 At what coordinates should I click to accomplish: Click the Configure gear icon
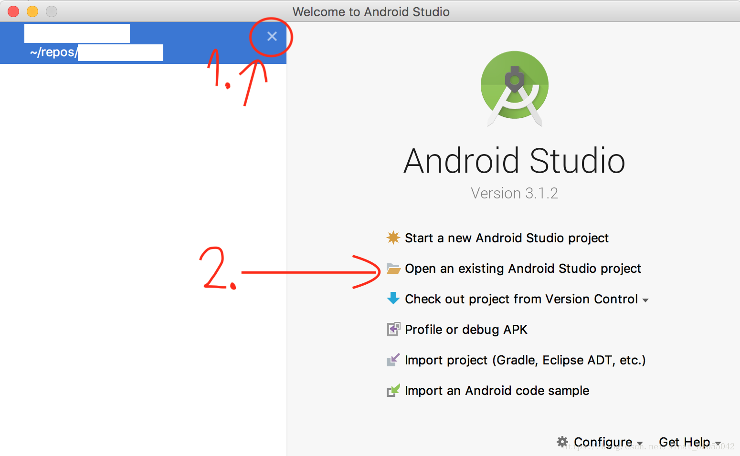click(x=563, y=442)
